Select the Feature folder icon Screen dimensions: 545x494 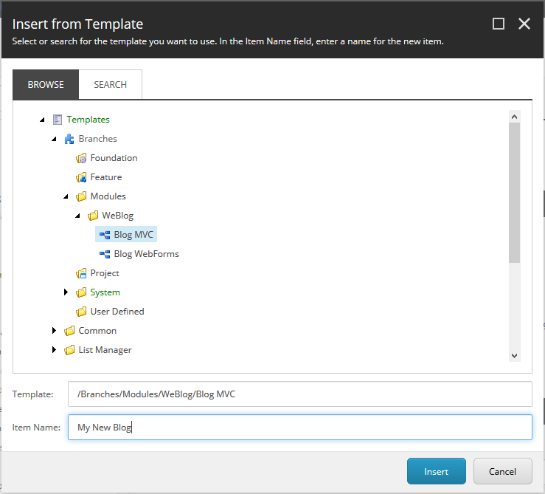point(81,177)
